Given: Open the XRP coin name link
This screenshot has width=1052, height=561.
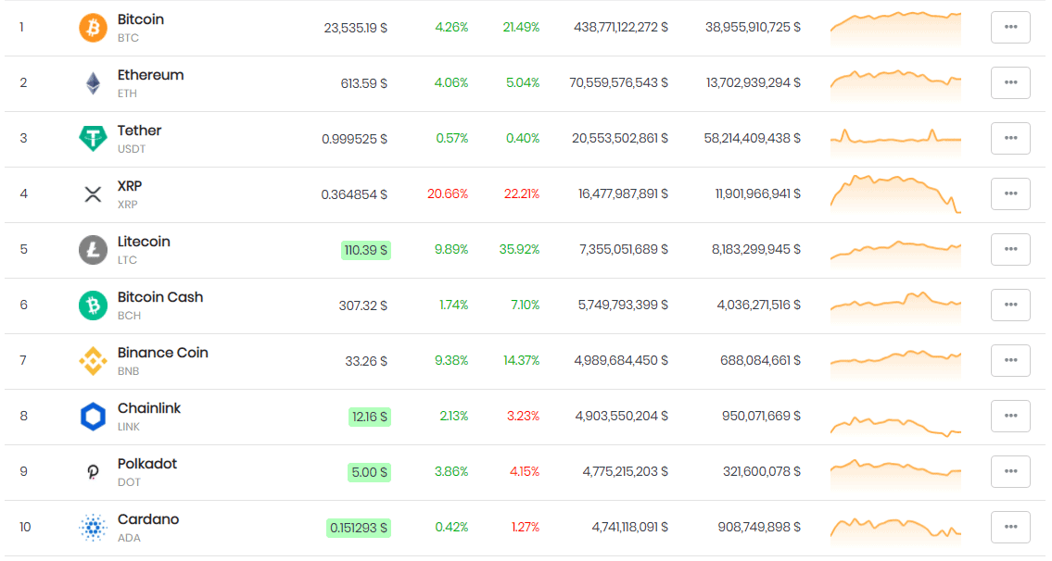Looking at the screenshot, I should (x=130, y=186).
